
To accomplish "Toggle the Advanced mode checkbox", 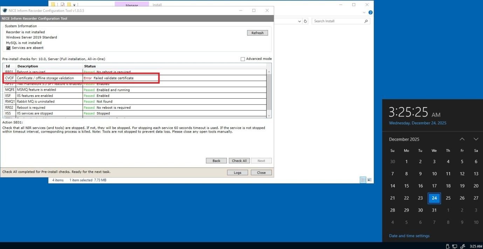I will 243,59.
